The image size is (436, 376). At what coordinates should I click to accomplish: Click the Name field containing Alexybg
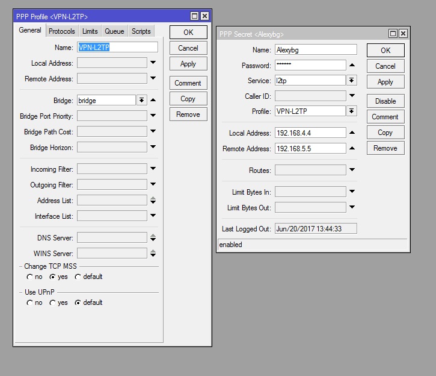315,50
